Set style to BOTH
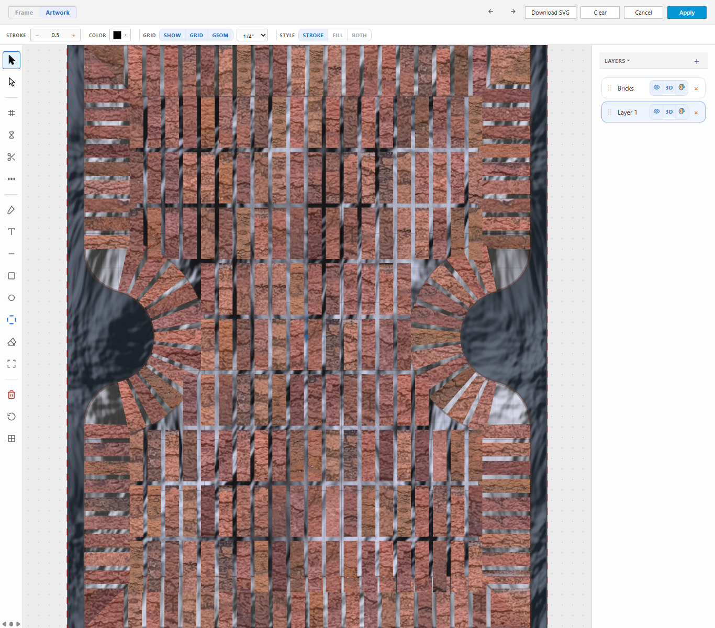Viewport: 715px width, 628px height. pyautogui.click(x=359, y=36)
